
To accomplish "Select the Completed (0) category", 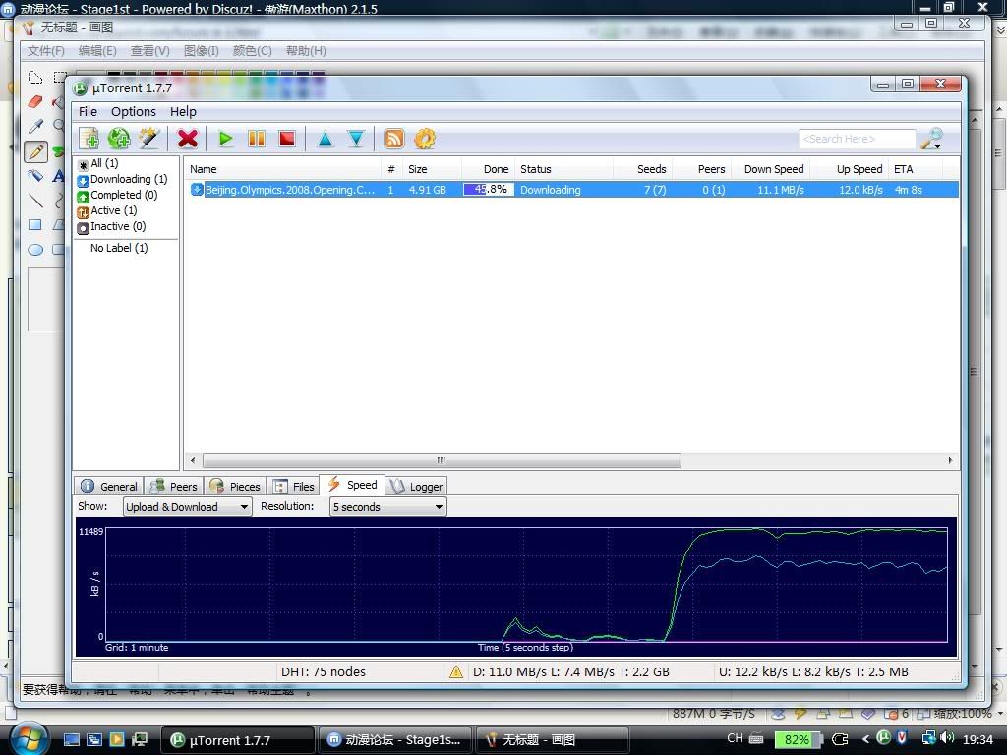I will pos(117,195).
